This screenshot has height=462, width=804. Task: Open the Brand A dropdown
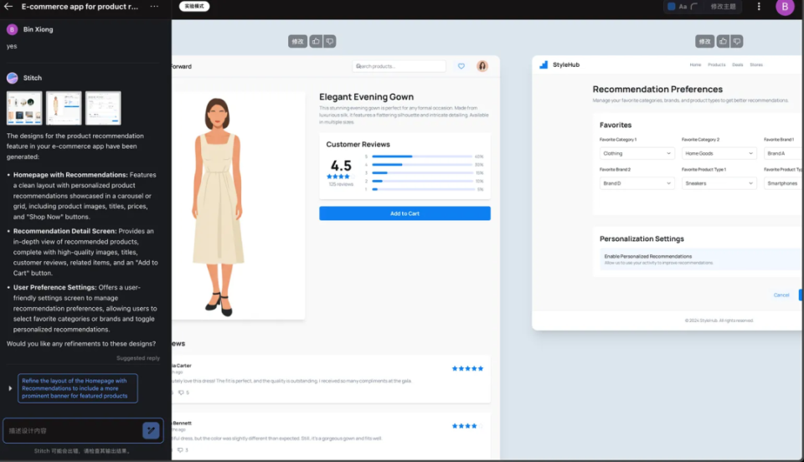(782, 153)
